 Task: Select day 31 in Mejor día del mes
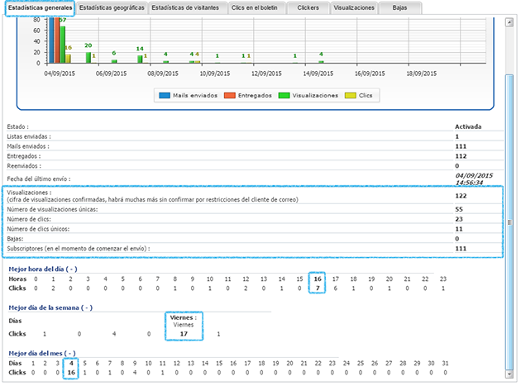(x=445, y=364)
